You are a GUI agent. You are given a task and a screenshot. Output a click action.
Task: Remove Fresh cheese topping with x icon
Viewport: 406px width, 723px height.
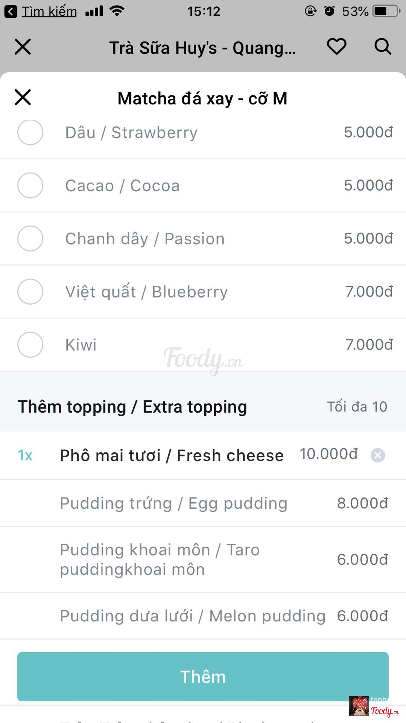click(377, 455)
